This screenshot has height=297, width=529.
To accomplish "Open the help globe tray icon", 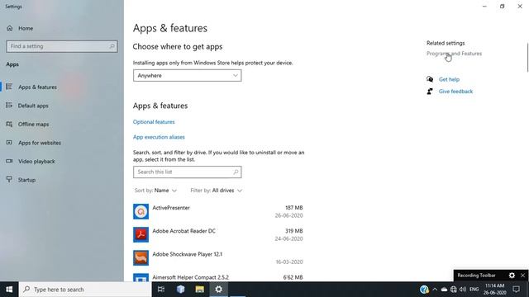I will (x=424, y=290).
